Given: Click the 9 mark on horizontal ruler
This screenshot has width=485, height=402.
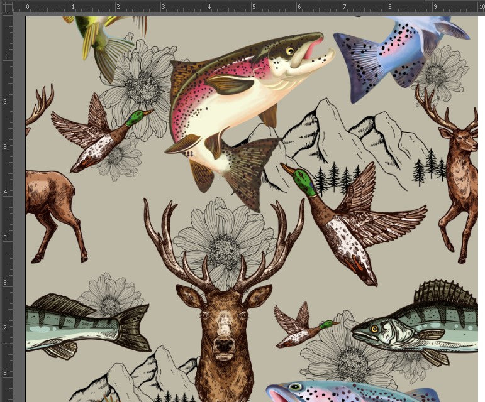Looking at the screenshot, I should [x=435, y=6].
